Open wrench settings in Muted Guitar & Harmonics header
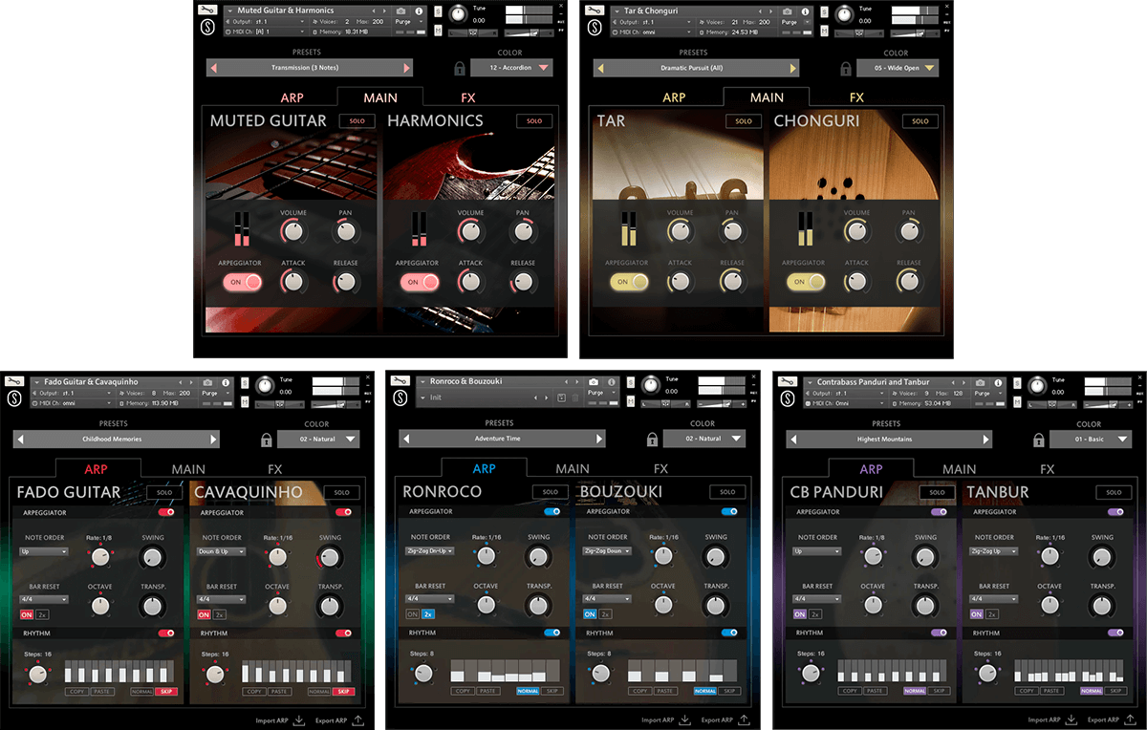This screenshot has width=1147, height=730. 207,10
